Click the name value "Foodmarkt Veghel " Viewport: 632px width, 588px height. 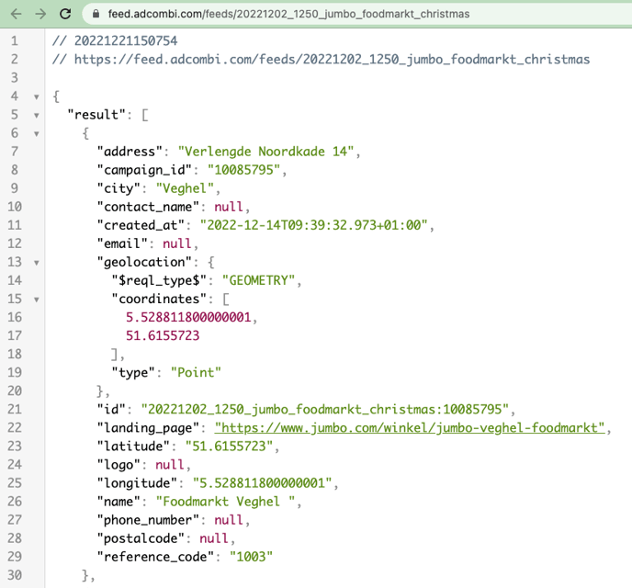tap(225, 502)
